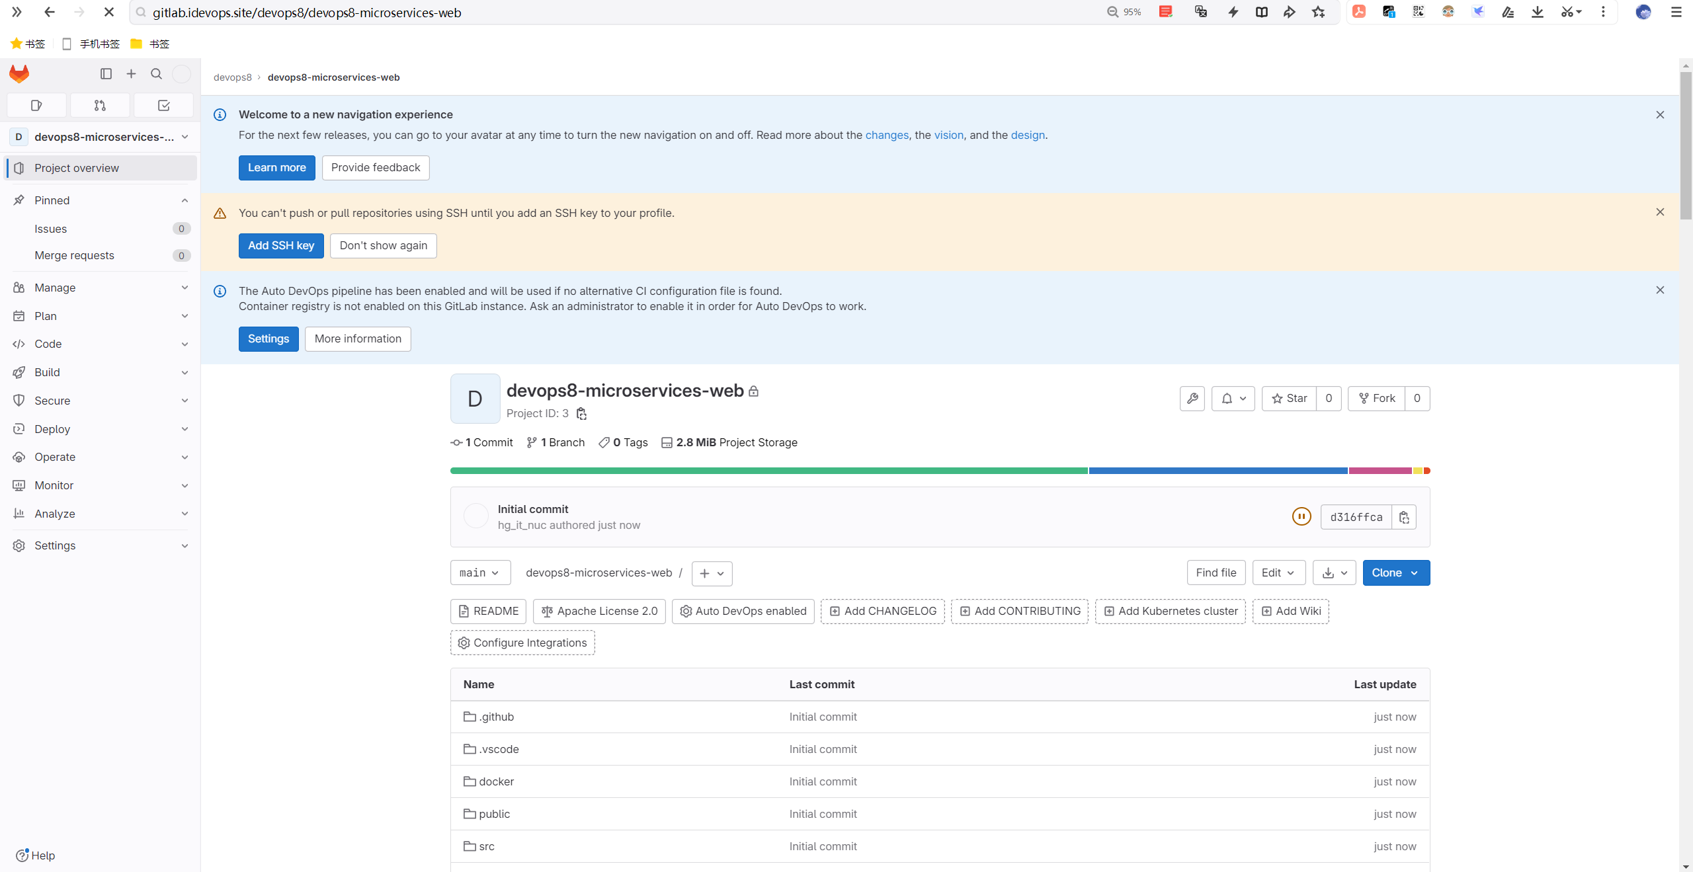1693x872 pixels.
Task: Expand the Build menu
Action: tap(101, 373)
